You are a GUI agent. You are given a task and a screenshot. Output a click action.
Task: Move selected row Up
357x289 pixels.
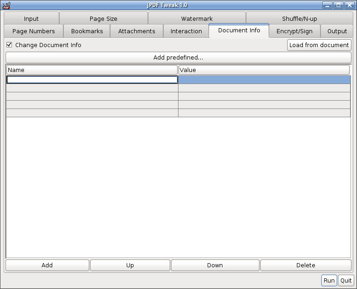coord(130,265)
